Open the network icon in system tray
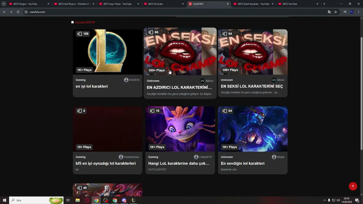This screenshot has height=204, width=363. point(334,200)
